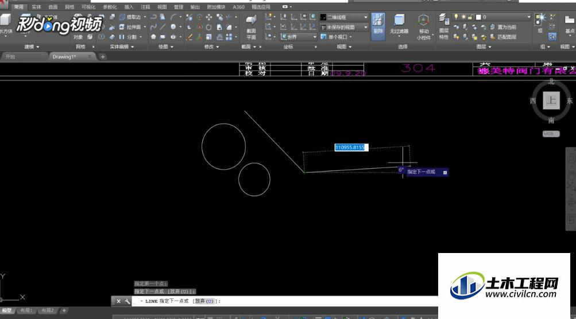576x319 pixels.
Task: Switch to the 曲面 ribbon tab
Action: pyautogui.click(x=53, y=7)
